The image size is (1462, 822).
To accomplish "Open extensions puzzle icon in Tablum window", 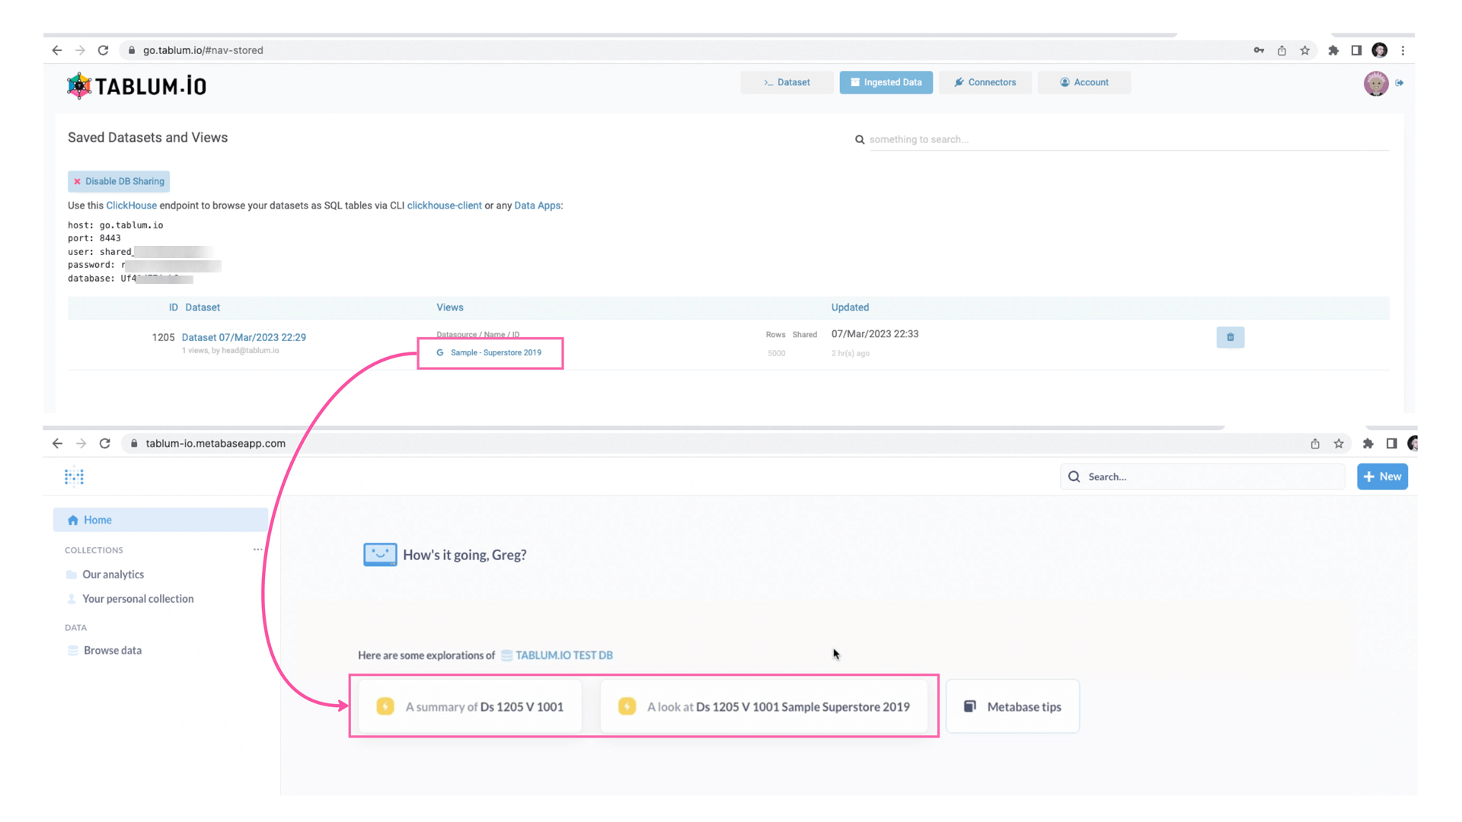I will pyautogui.click(x=1333, y=50).
